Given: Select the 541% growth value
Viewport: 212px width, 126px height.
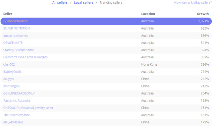Looking at the screenshot, I should pyautogui.click(x=205, y=43).
